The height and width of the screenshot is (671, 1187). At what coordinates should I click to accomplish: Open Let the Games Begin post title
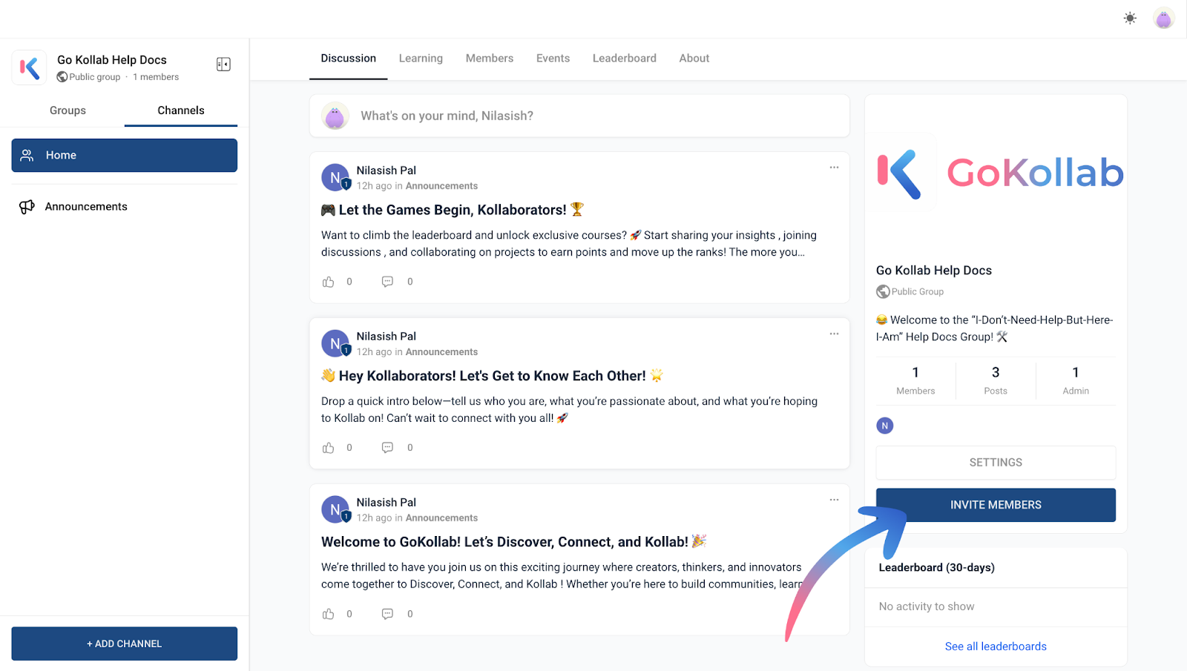[x=453, y=210]
